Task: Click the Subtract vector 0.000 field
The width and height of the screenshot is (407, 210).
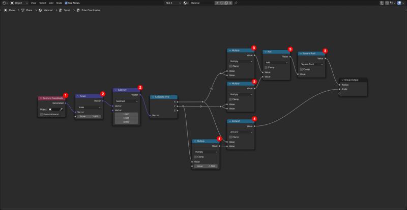Action: (126, 122)
